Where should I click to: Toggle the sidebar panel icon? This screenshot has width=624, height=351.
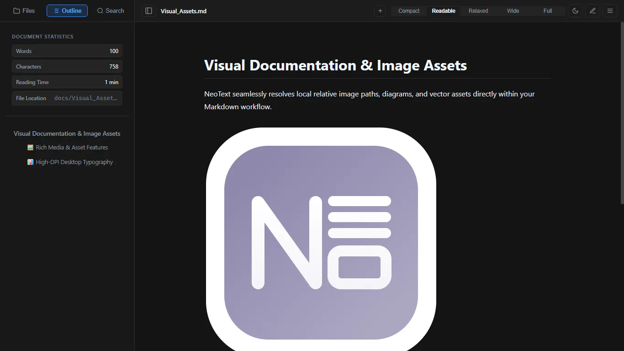pos(148,11)
